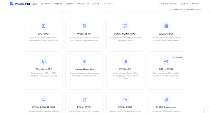Click the '5 of 10 PDF jobs remaining' text
The width and height of the screenshot is (210, 113).
tap(186, 9)
